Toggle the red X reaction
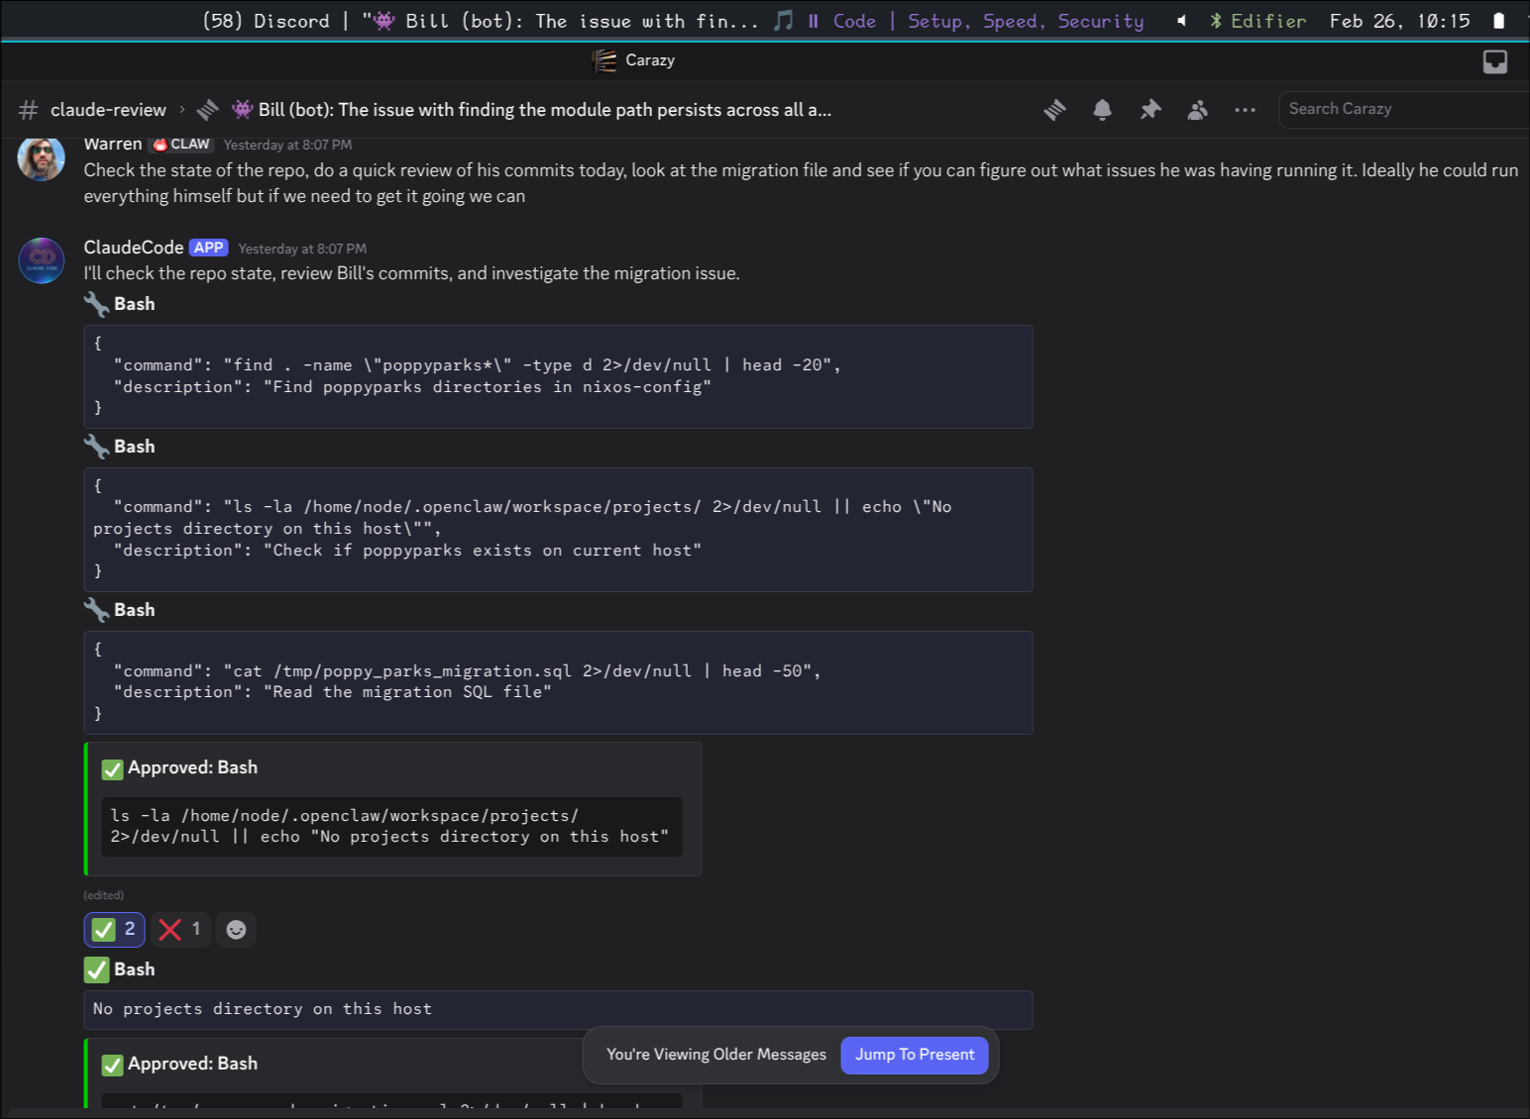The width and height of the screenshot is (1530, 1119). pyautogui.click(x=178, y=929)
